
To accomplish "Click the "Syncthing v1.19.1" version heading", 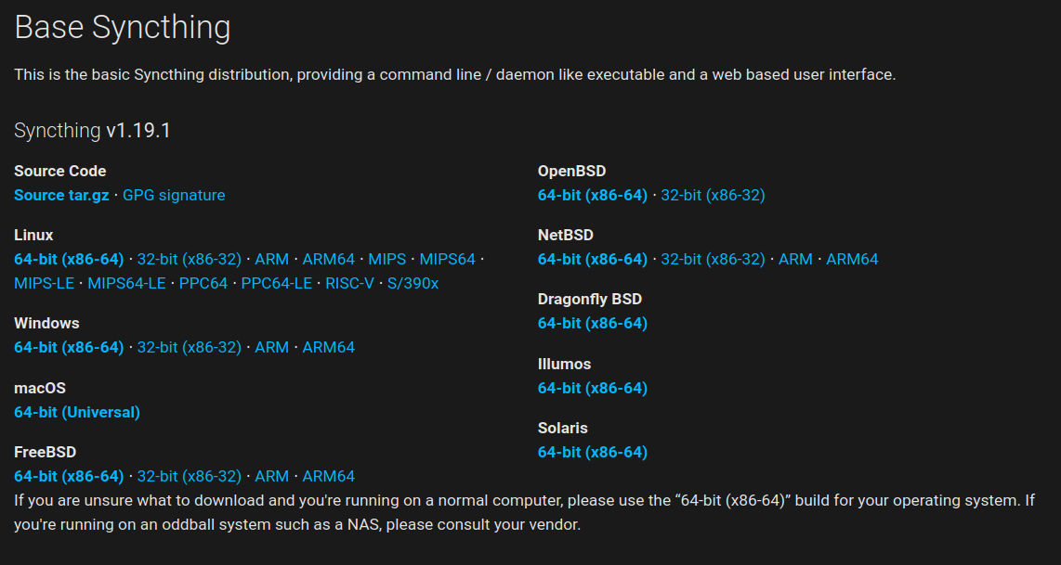I will pos(93,131).
